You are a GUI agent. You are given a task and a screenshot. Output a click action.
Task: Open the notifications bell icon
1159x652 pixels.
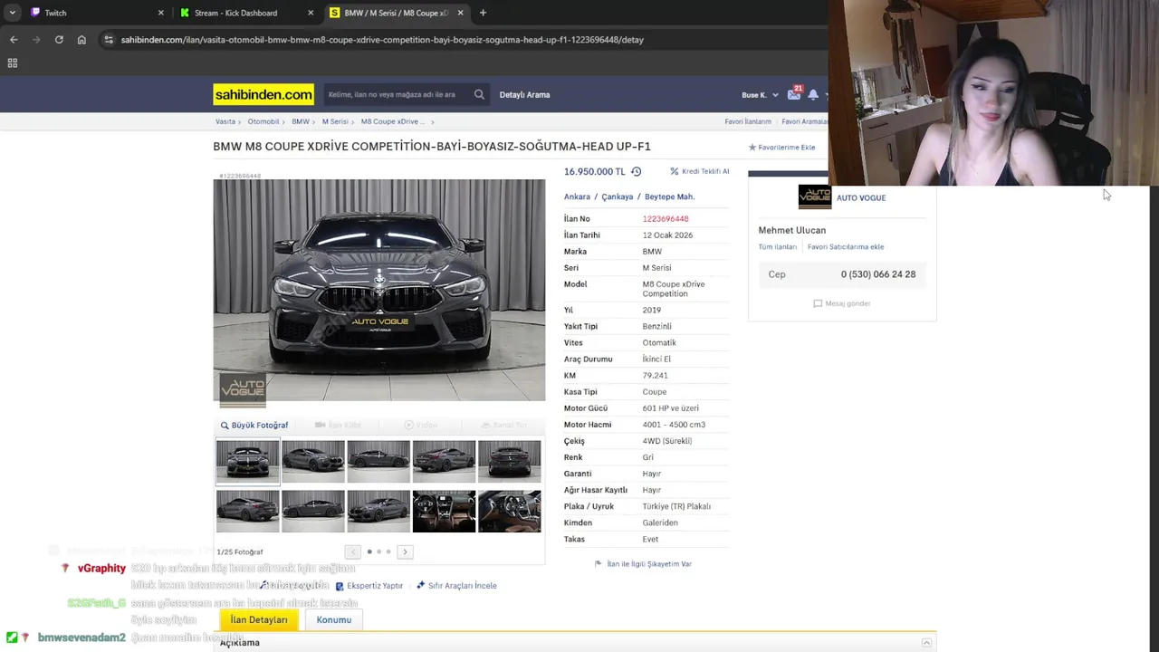[x=813, y=94]
